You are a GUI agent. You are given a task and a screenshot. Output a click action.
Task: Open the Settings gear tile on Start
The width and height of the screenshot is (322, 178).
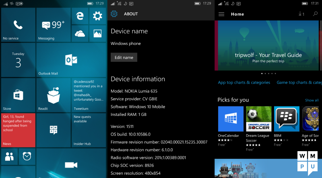tap(97, 16)
